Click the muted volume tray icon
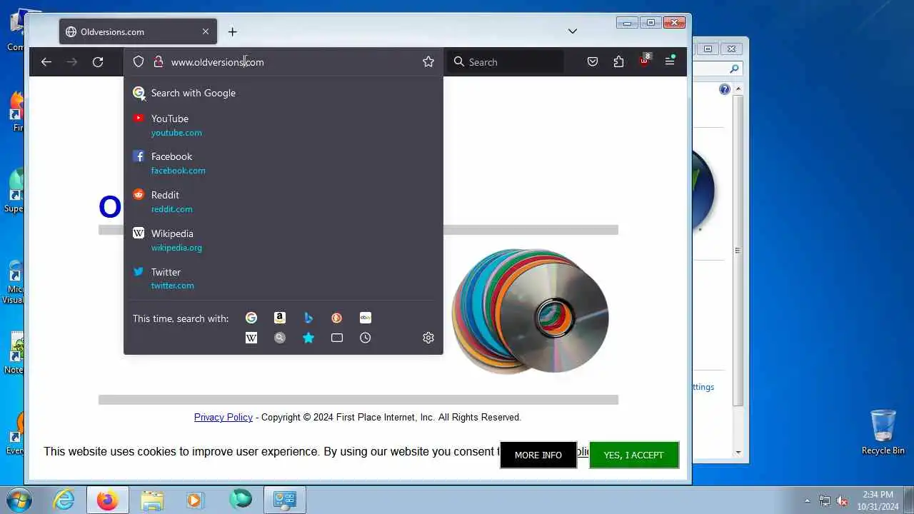The width and height of the screenshot is (914, 514). point(843,500)
